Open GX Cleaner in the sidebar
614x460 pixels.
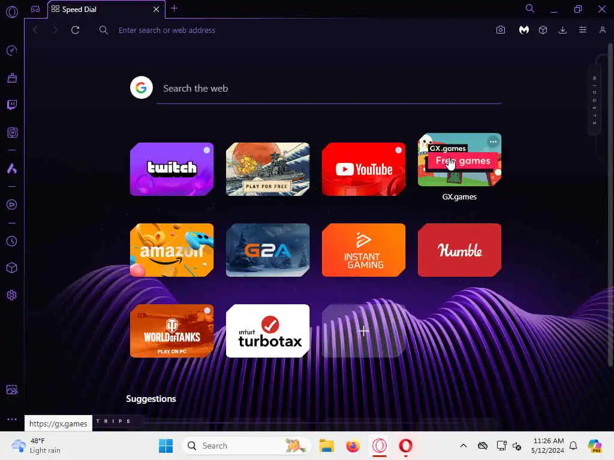(x=12, y=78)
